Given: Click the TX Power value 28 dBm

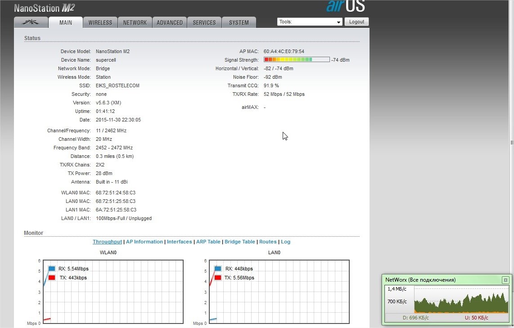Looking at the screenshot, I should click(x=104, y=173).
